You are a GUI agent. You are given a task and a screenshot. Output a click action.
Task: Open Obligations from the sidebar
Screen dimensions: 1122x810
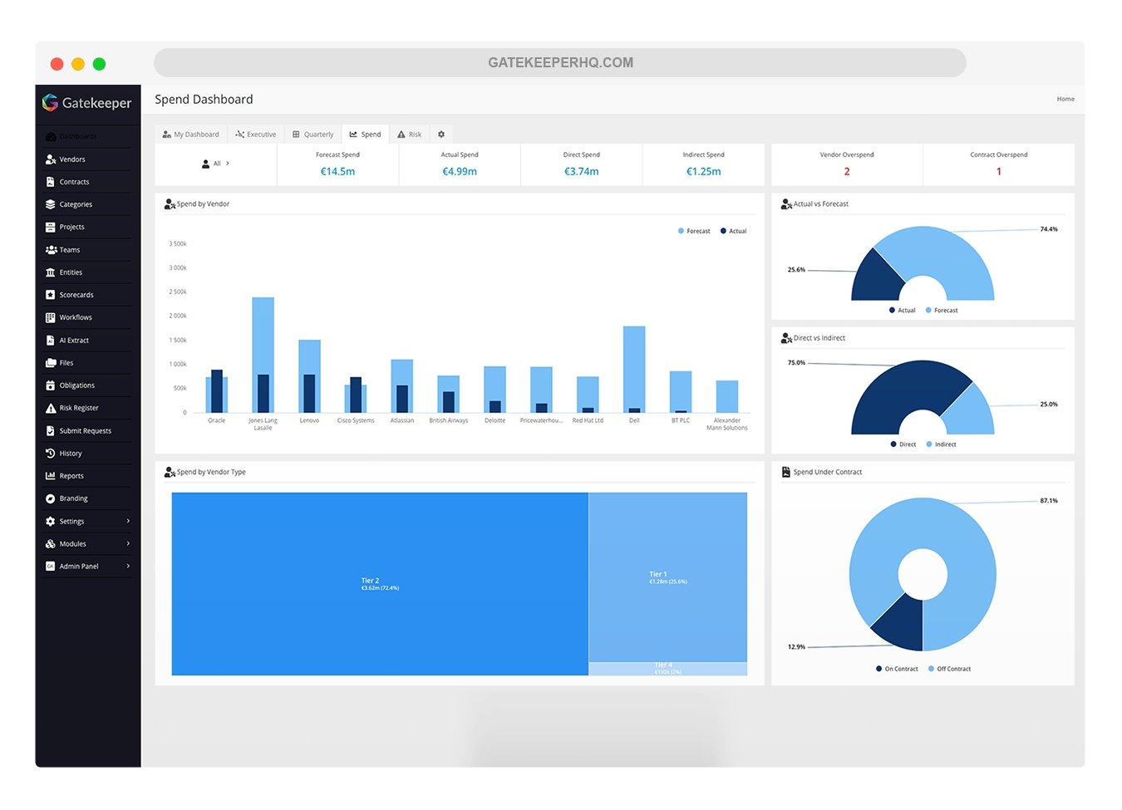(76, 385)
